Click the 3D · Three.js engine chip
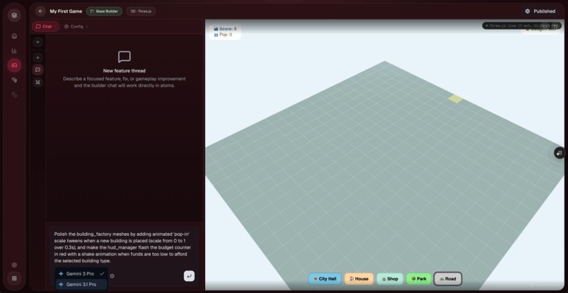The image size is (568, 293). [141, 11]
